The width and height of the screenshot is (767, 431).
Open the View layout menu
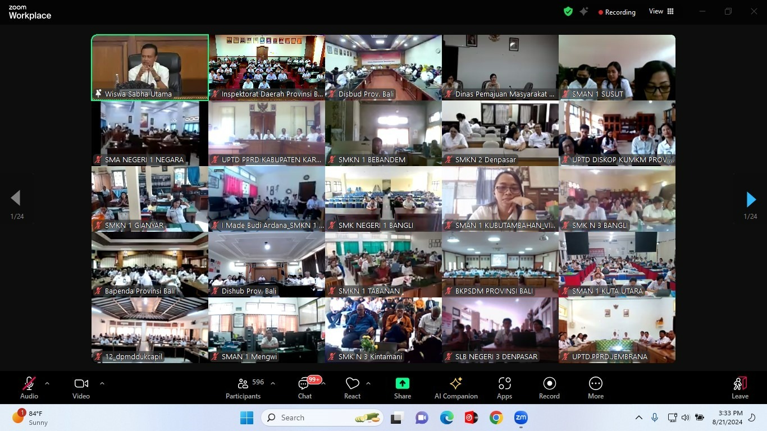pos(661,11)
